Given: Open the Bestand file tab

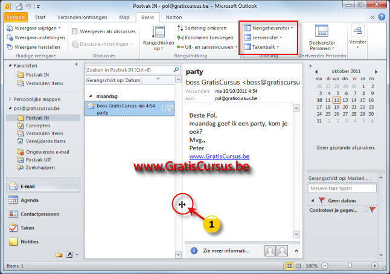Looking at the screenshot, I should click(16, 17).
